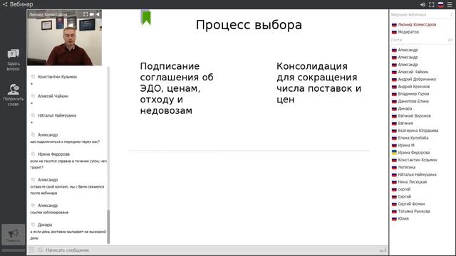Open chat options list icon near input
456x256 pixels.
pos(31,250)
